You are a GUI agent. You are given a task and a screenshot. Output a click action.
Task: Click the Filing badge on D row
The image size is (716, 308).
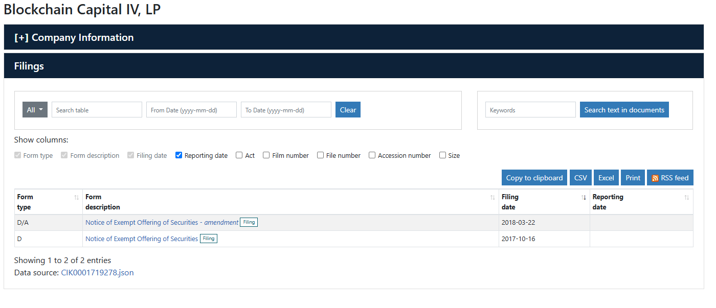(x=209, y=239)
